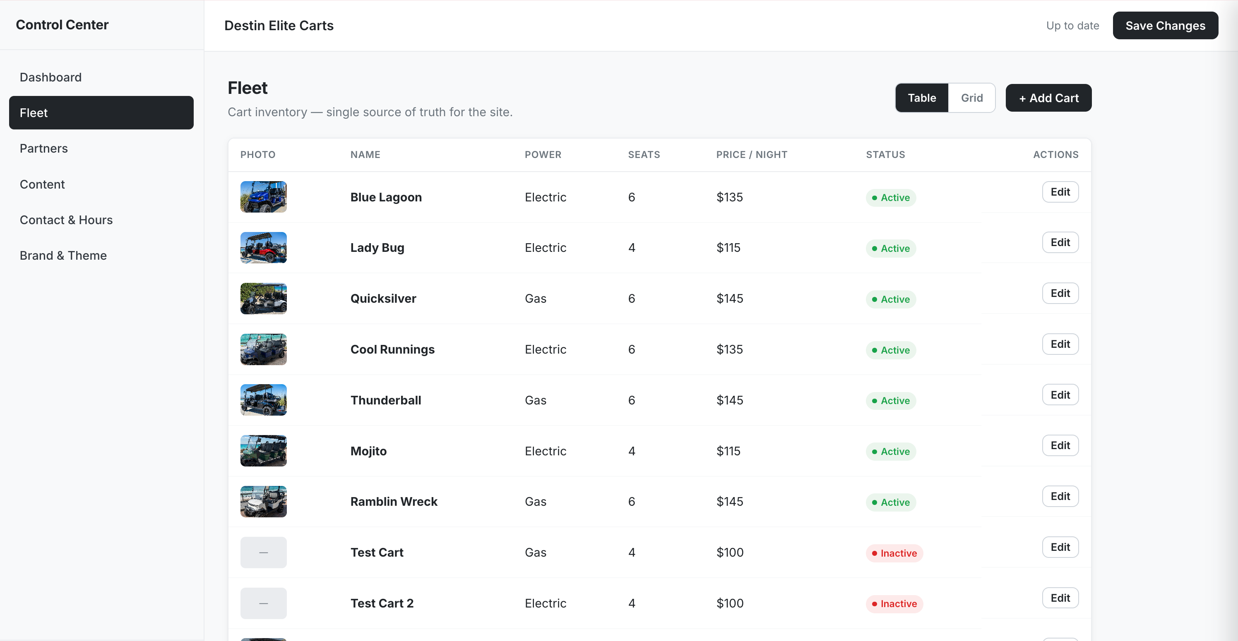Viewport: 1238px width, 641px height.
Task: Click Test Cart's empty photo placeholder
Action: 263,553
